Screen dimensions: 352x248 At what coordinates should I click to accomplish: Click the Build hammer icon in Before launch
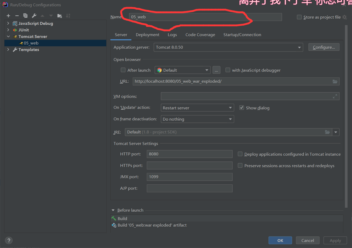114,218
